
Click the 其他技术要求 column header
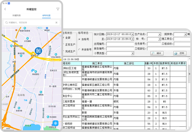point(178,63)
